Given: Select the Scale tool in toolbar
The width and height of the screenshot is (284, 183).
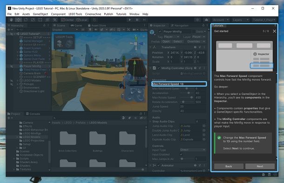Looking at the screenshot, I should click(33, 20).
